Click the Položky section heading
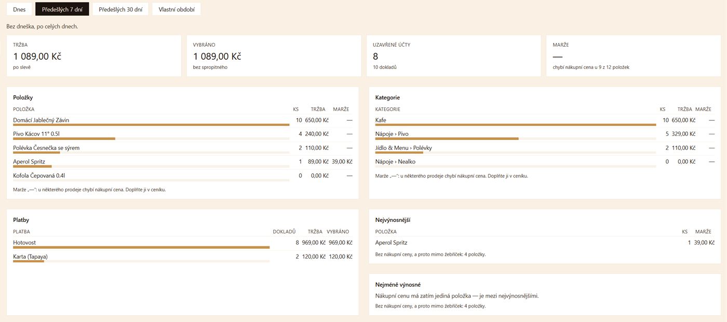The height and width of the screenshot is (322, 727). (x=23, y=97)
